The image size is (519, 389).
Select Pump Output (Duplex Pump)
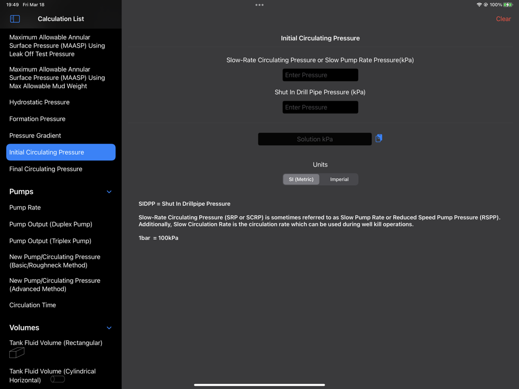tap(61, 224)
